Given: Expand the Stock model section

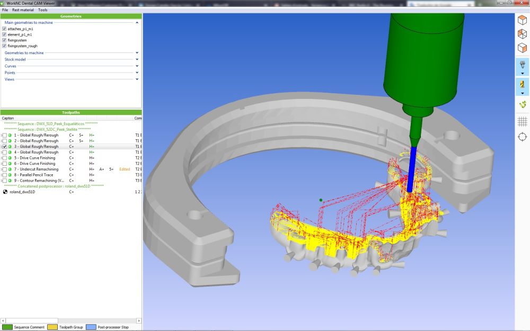Looking at the screenshot, I should (137, 59).
